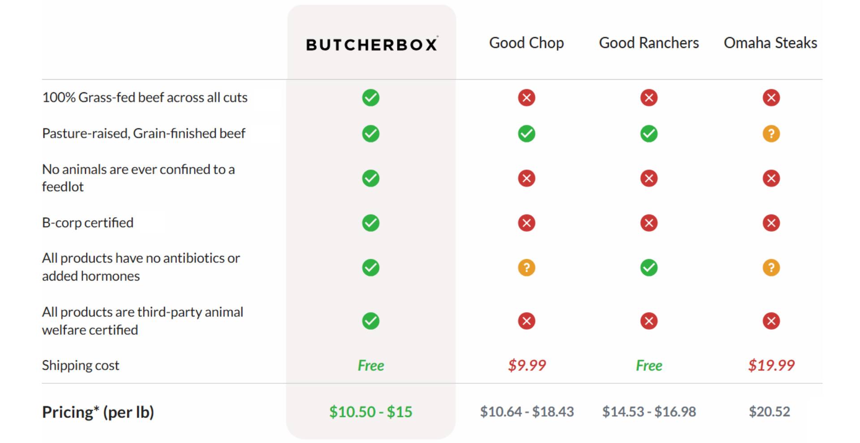The image size is (860, 443).
Task: Select the Good Ranchers column header
Action: click(x=649, y=43)
